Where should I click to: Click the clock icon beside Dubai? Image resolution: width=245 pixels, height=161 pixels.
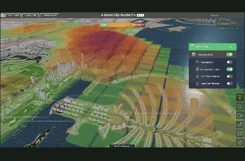219,24
